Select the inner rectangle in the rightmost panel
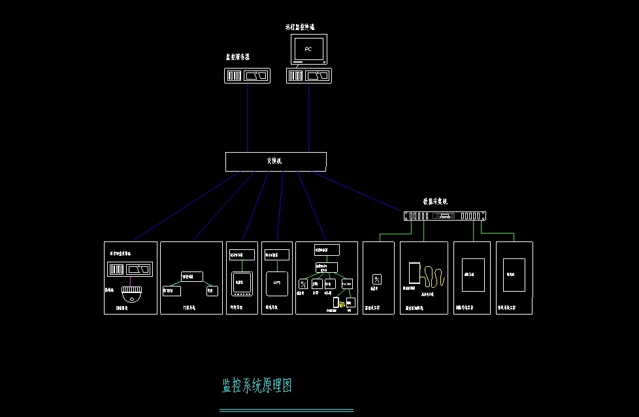 click(x=514, y=275)
